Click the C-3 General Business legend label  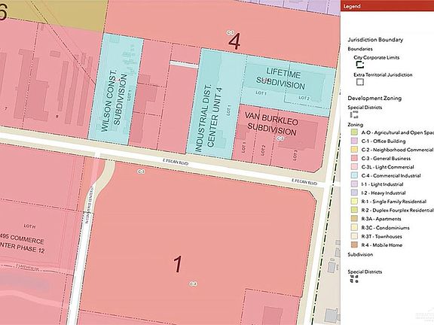386,158
